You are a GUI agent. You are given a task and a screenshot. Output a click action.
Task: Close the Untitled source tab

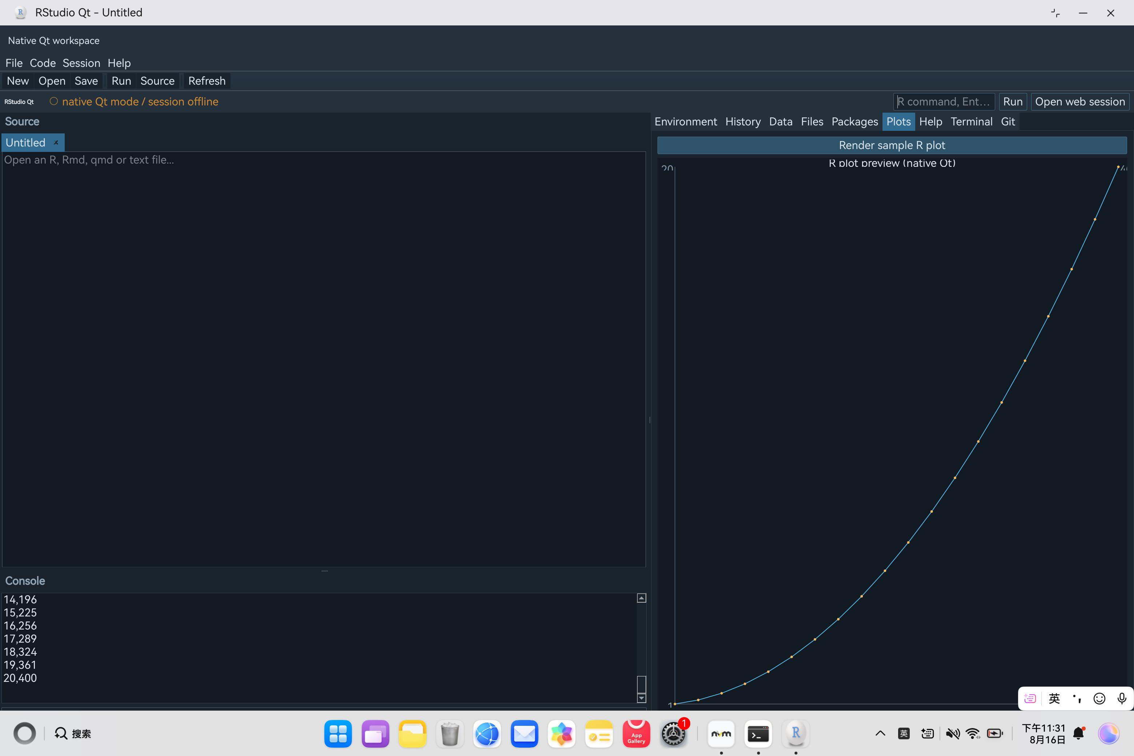(x=56, y=143)
